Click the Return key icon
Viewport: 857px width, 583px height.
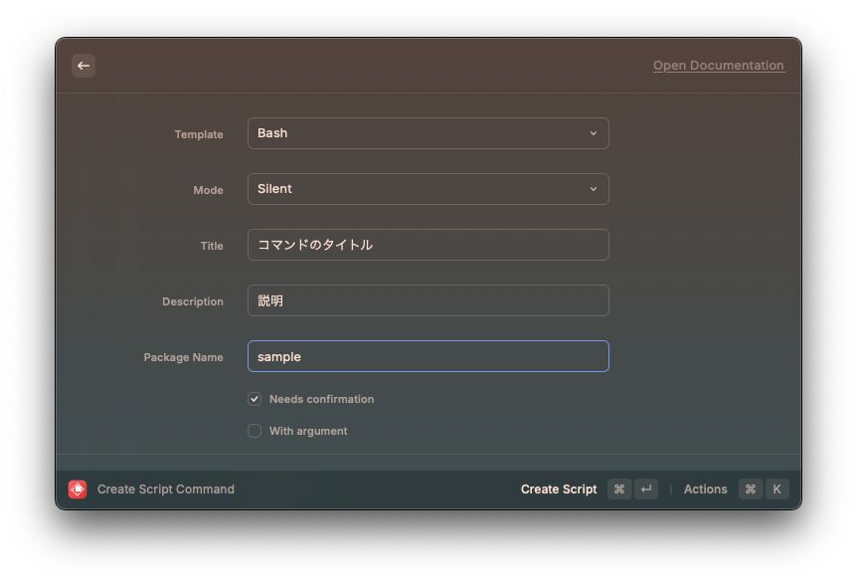point(646,488)
